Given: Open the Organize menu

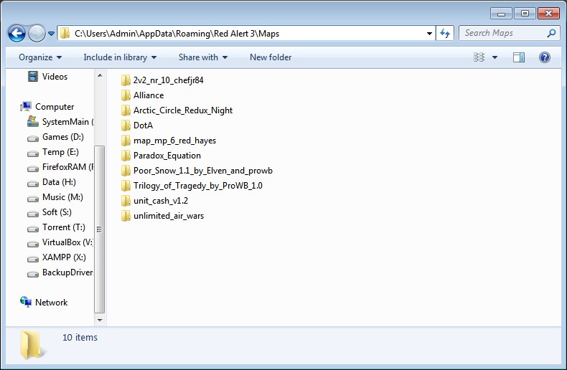Looking at the screenshot, I should 40,57.
